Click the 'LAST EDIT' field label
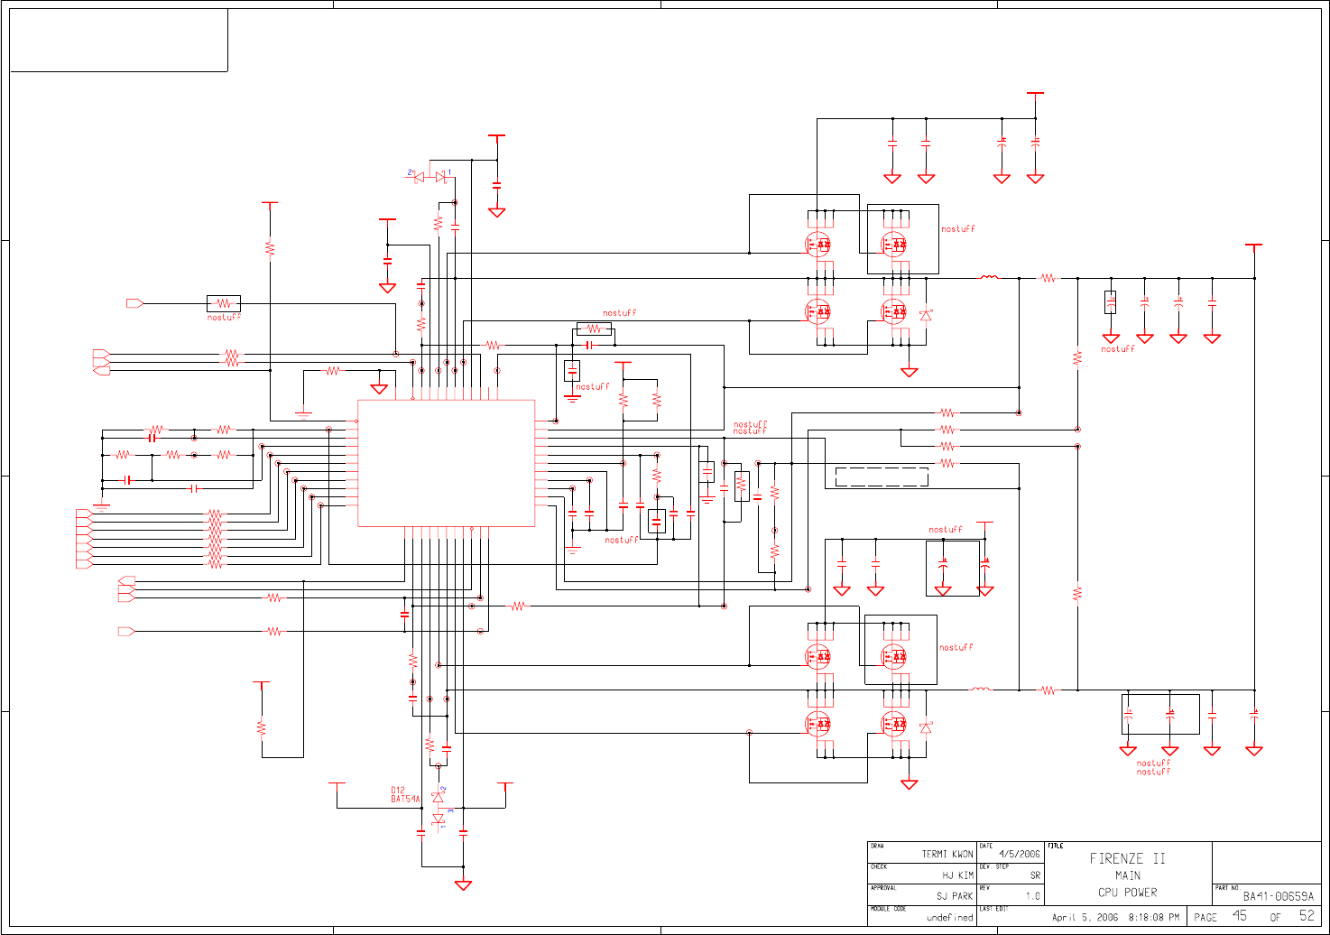Image resolution: width=1330 pixels, height=935 pixels. tap(994, 909)
